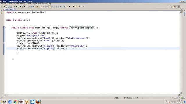Collapse the main method fold marker

pos(6,28)
